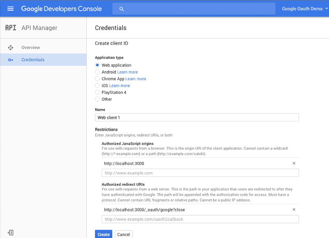Expand the Google Oauth Demo project dropdown

pos(305,9)
